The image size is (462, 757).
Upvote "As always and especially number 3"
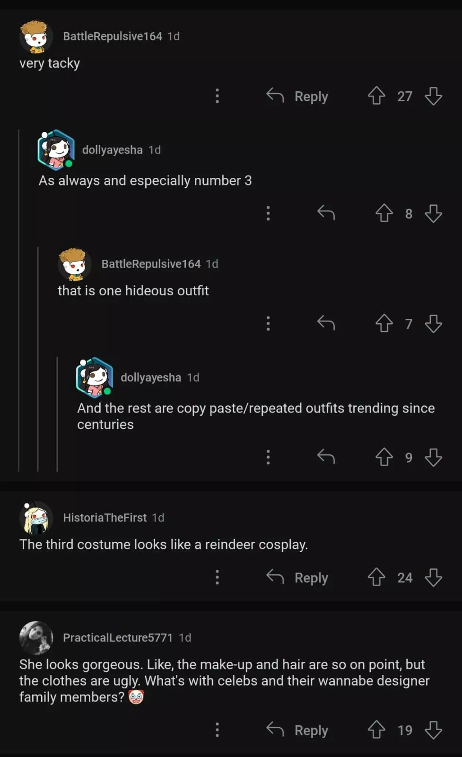(384, 213)
